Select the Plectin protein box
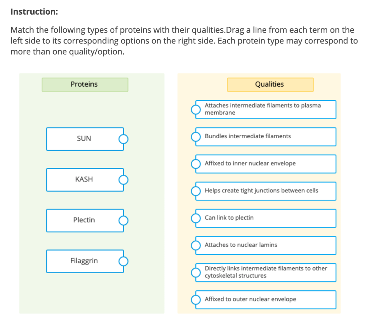The width and height of the screenshot is (374, 320). coord(84,221)
